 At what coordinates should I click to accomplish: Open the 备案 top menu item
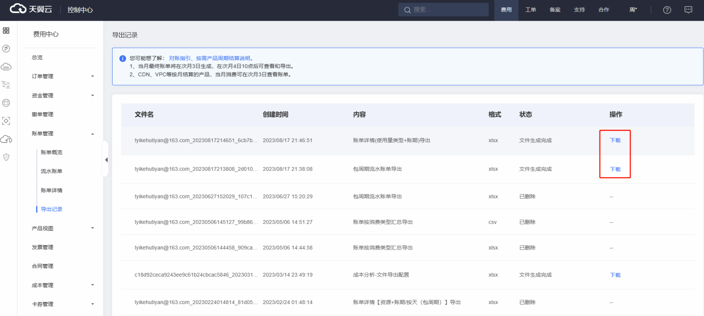pyautogui.click(x=555, y=10)
